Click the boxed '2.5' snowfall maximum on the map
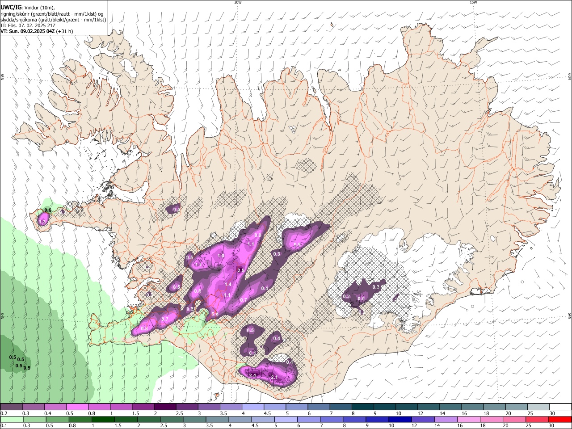572x429 pixels. [241, 270]
